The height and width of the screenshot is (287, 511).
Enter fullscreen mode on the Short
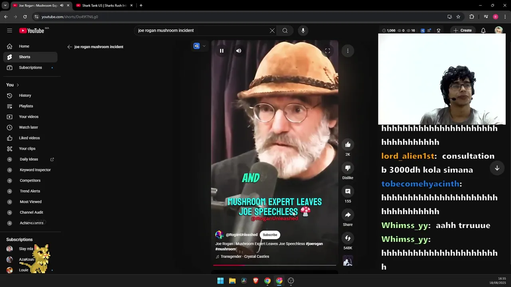[x=327, y=51]
